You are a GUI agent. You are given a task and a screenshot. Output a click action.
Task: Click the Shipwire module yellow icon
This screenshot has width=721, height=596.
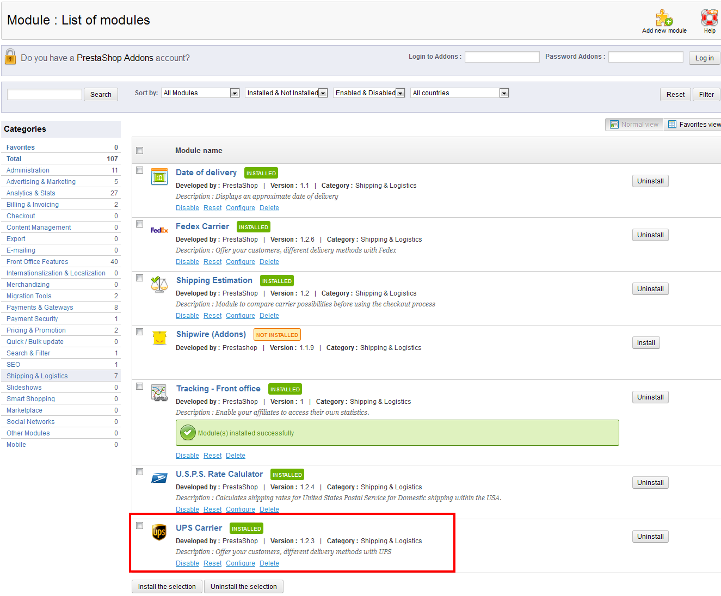(x=159, y=338)
